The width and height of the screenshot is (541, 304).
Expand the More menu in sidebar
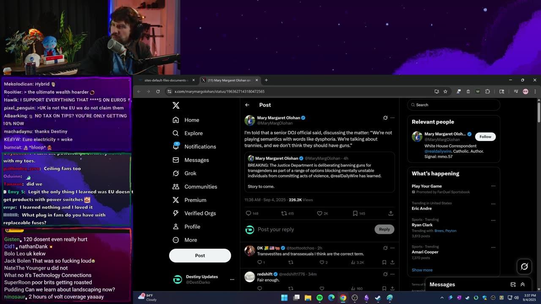185,240
